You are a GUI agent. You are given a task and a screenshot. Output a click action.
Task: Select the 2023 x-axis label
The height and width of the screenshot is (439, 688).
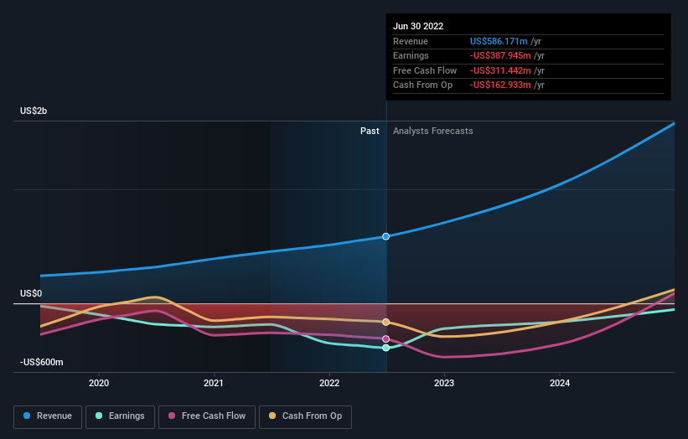point(444,383)
